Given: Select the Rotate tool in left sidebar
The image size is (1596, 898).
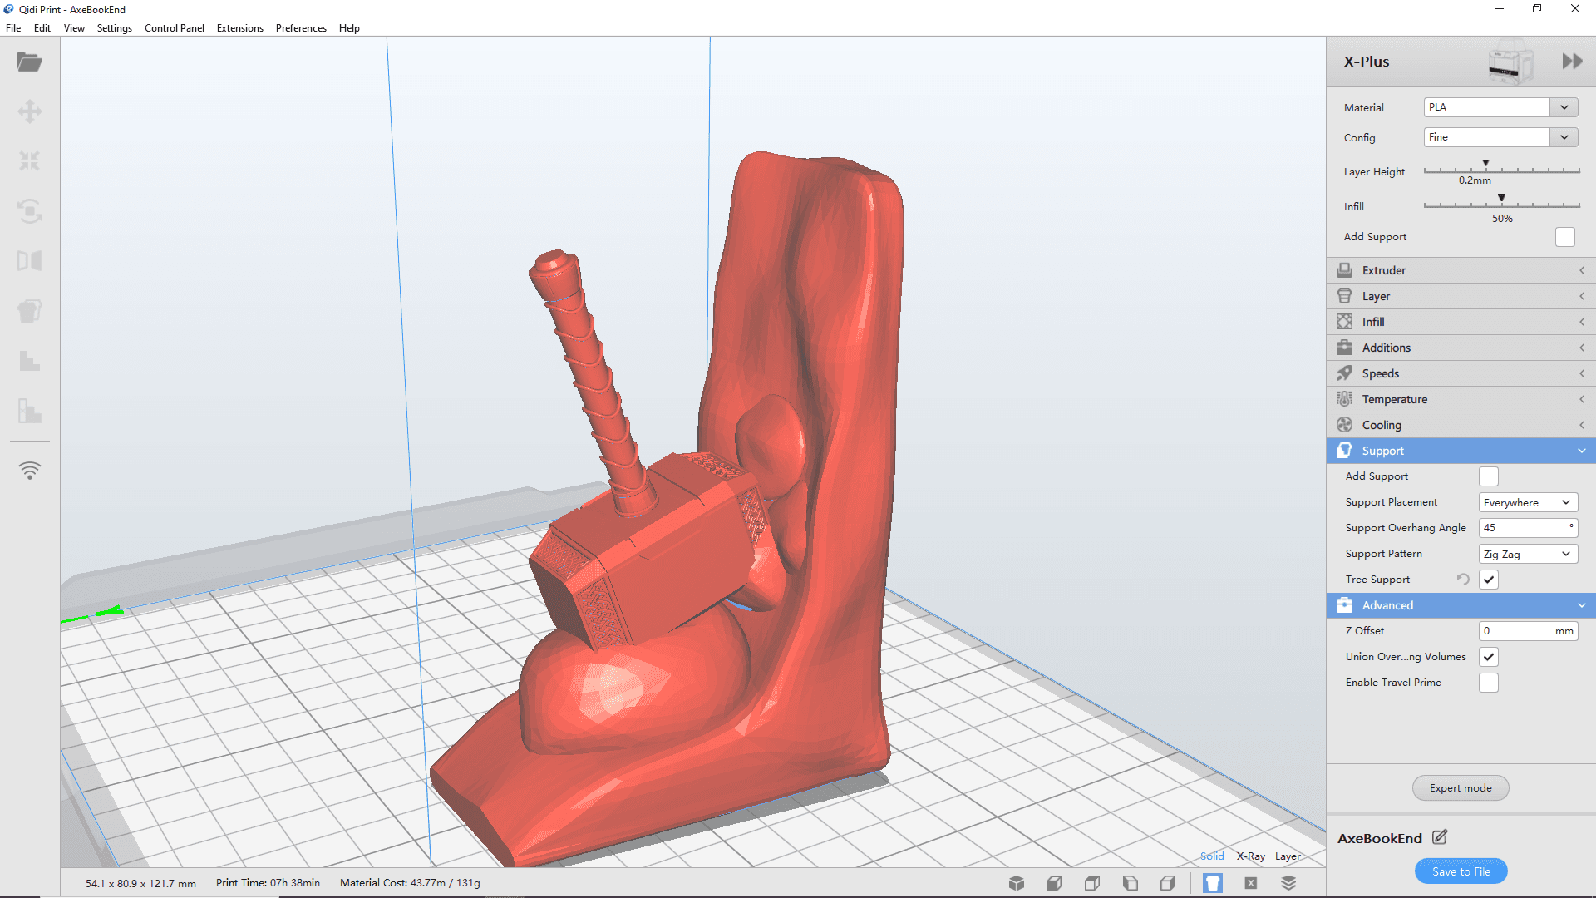Looking at the screenshot, I should point(30,211).
